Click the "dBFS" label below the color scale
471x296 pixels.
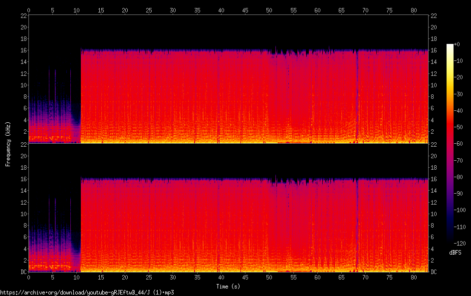pos(455,253)
